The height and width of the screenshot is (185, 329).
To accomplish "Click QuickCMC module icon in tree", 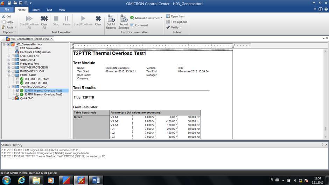I will click(x=17, y=98).
